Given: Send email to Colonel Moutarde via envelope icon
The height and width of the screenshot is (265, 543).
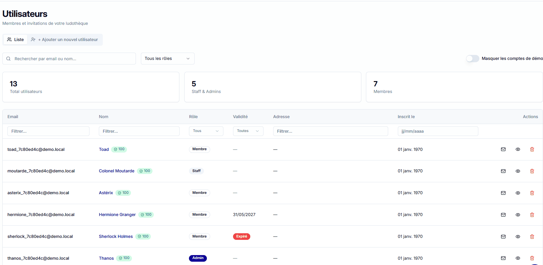Looking at the screenshot, I should [503, 171].
